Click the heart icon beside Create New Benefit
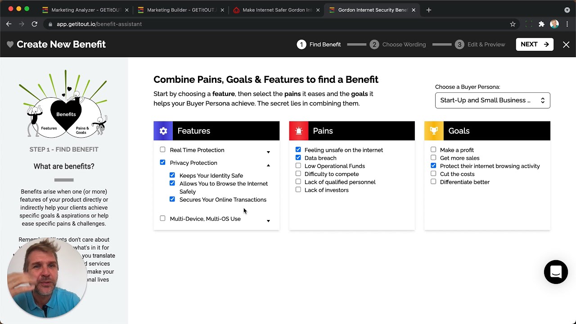 (x=10, y=45)
